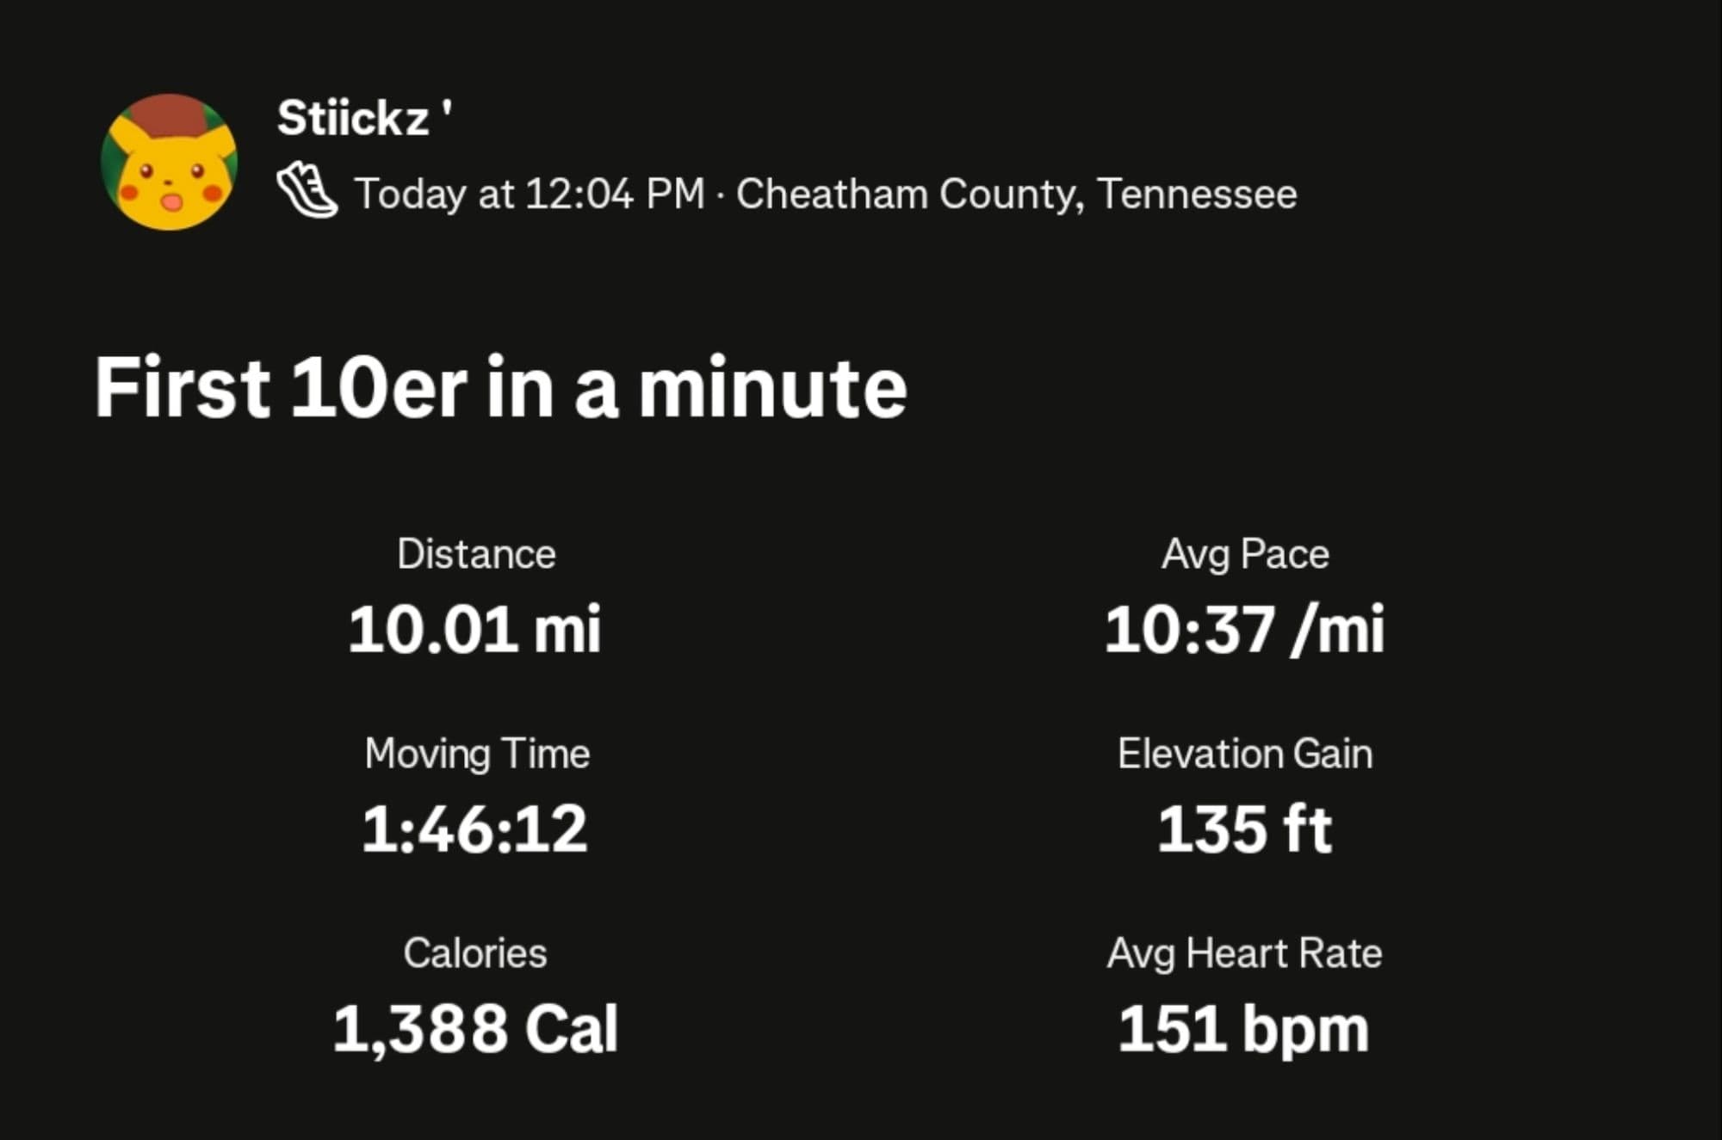The width and height of the screenshot is (1722, 1140).
Task: Select the 10:37 /mi pace value
Action: pos(1245,629)
